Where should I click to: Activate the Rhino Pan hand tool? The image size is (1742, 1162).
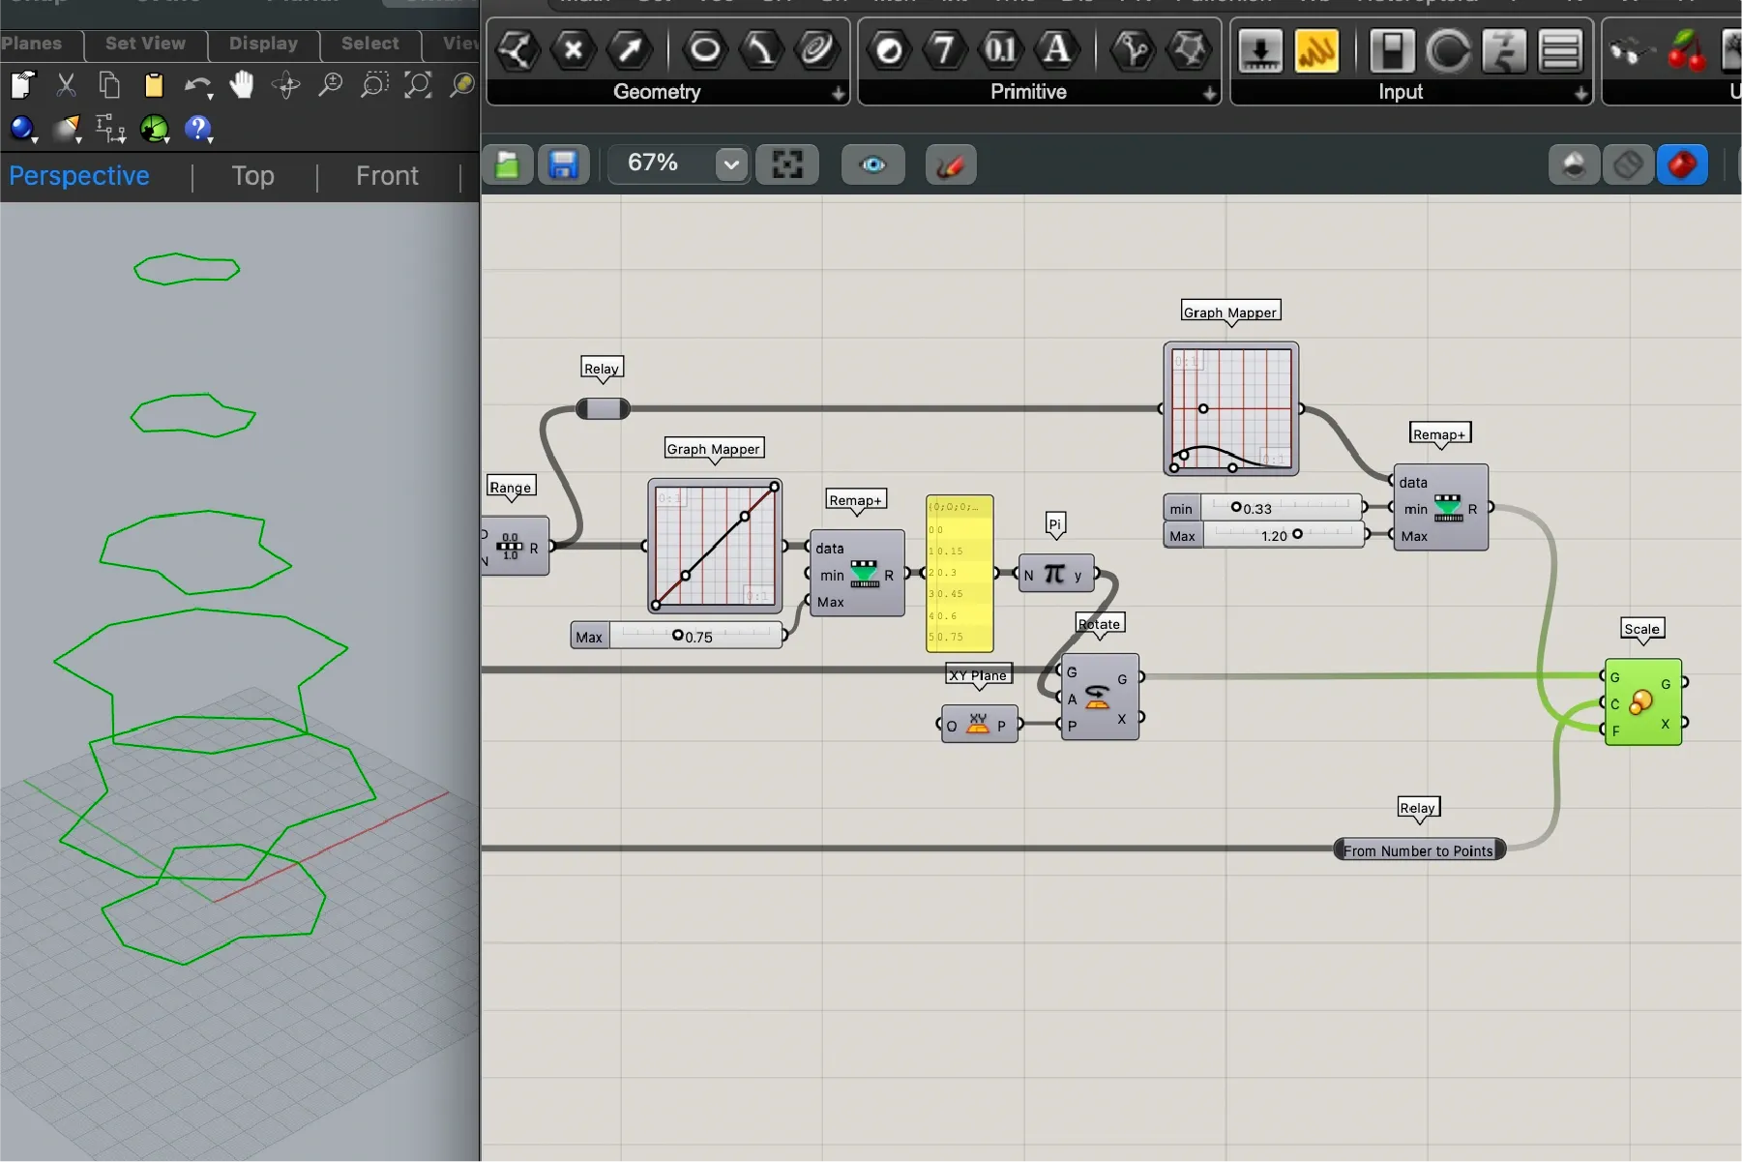[241, 85]
